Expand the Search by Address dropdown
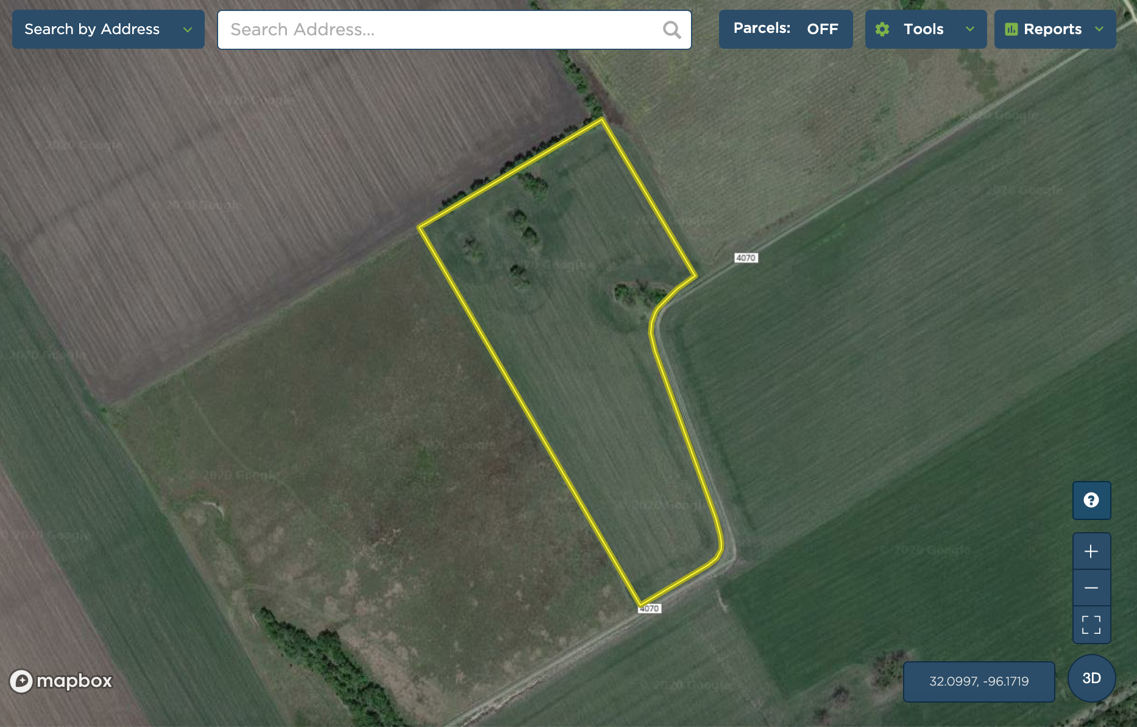 point(187,29)
